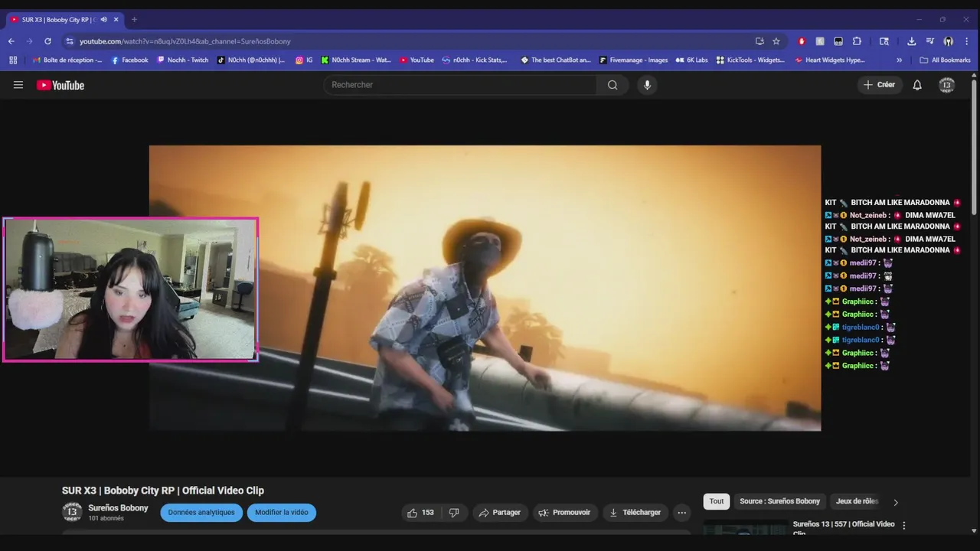
Task: Open 6K Labs bookmark
Action: click(x=691, y=60)
